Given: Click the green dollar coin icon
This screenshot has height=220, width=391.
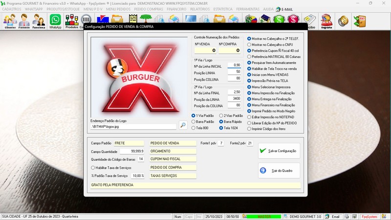Looking at the screenshot, I should point(279,19).
